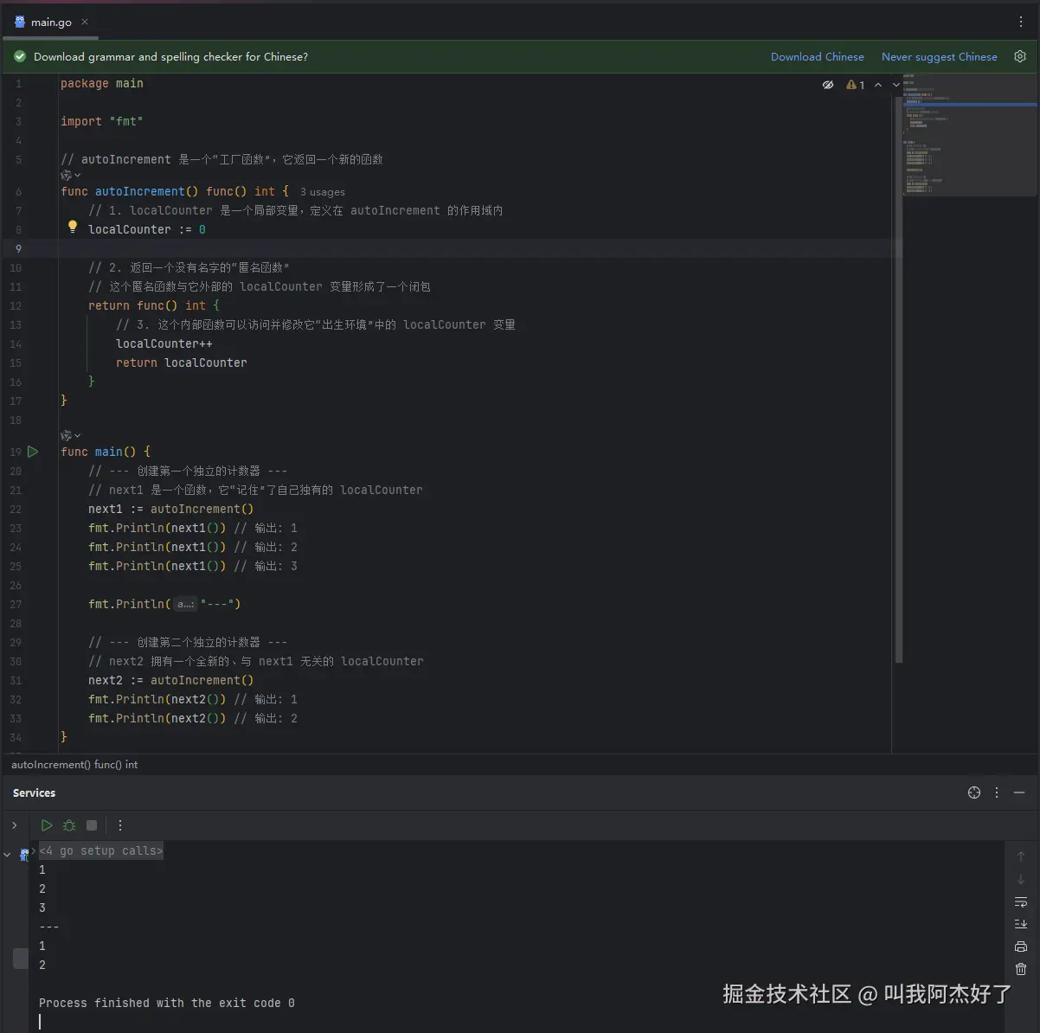Click the green check icon in notification banner

click(x=20, y=56)
